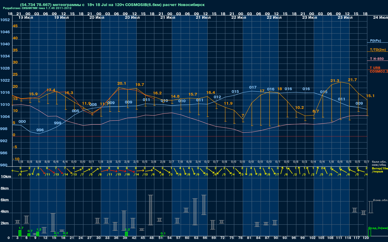Click the 1052 pressure axis value
The height and width of the screenshot is (242, 388).
coord(5,20)
